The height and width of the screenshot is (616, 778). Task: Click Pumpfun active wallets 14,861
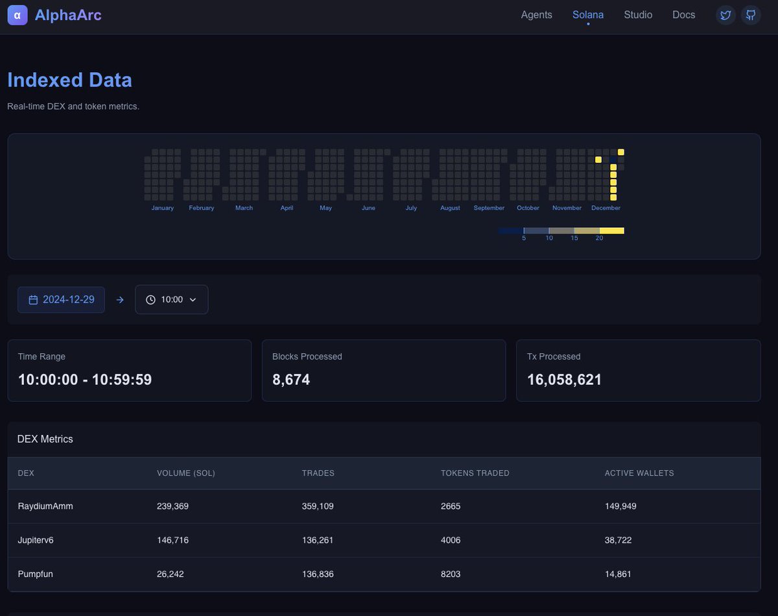pos(618,574)
